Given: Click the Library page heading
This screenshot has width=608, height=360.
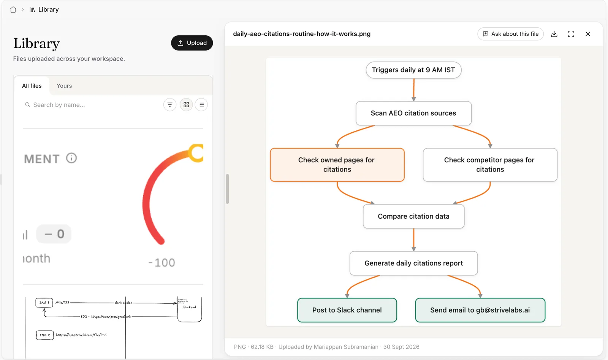Looking at the screenshot, I should (x=36, y=43).
